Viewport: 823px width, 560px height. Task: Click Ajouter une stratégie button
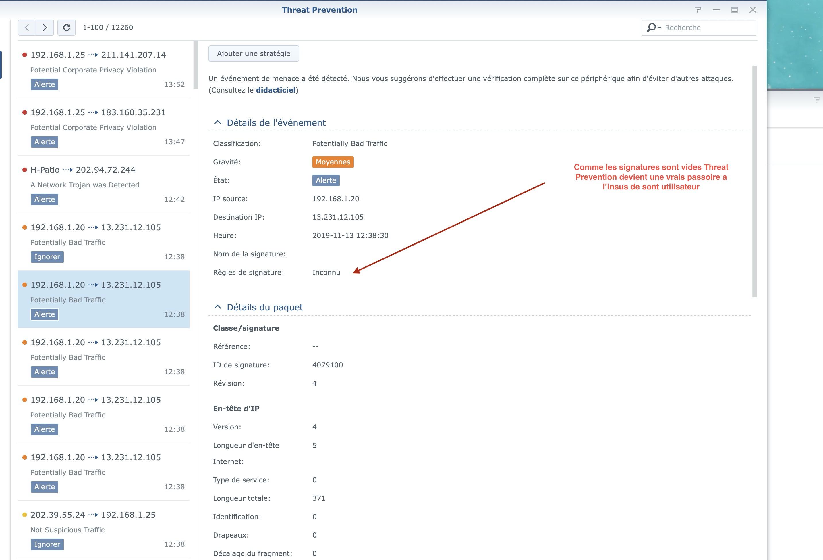(254, 53)
